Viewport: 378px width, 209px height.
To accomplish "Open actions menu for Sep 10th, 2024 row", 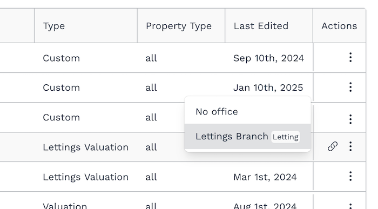I will coord(350,57).
